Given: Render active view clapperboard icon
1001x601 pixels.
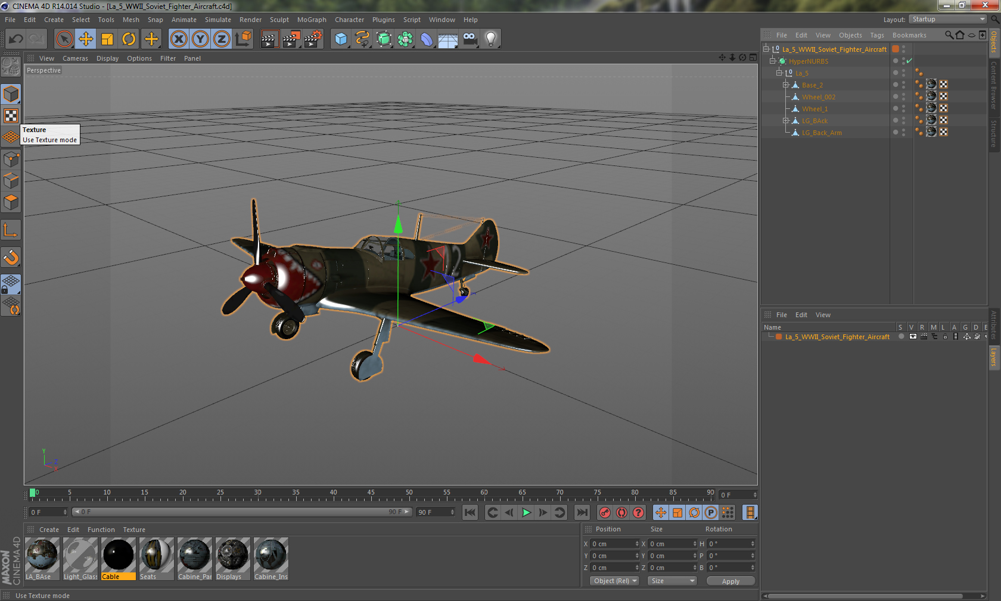Looking at the screenshot, I should pos(270,39).
